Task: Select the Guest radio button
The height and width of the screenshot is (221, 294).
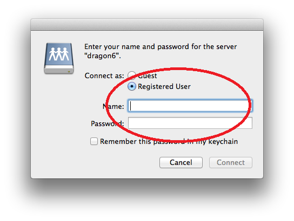Action: (132, 75)
